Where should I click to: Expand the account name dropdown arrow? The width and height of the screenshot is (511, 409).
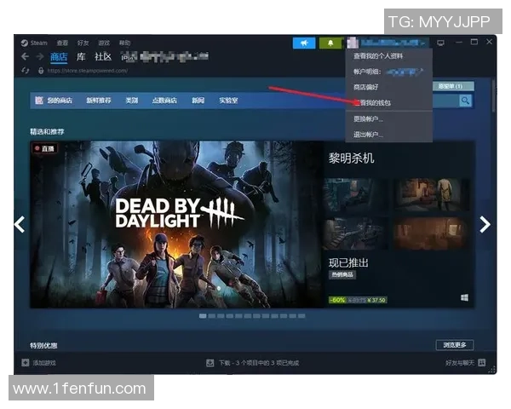[x=423, y=43]
